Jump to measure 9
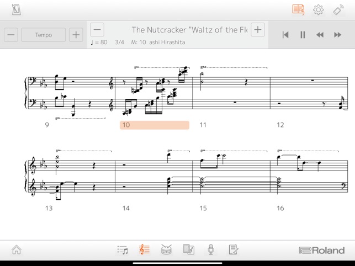The height and width of the screenshot is (266, 355). click(x=47, y=125)
